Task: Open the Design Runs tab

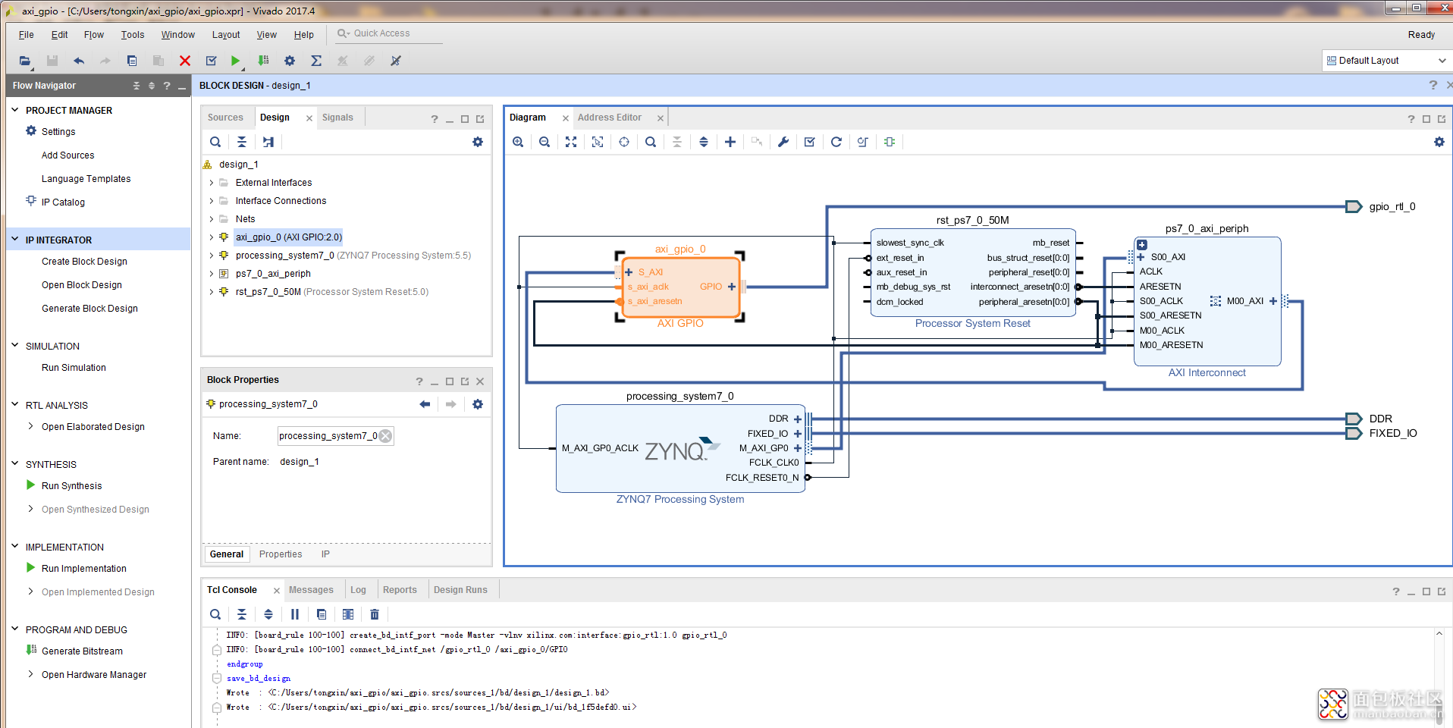Action: click(460, 590)
